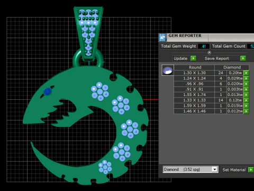Click the Round column header

point(194,67)
